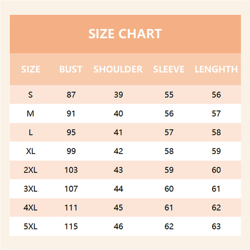
Task: Click the SIZE column header
Action: coord(31,69)
